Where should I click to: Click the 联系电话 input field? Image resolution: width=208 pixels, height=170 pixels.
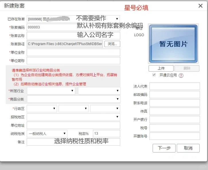point(175,103)
